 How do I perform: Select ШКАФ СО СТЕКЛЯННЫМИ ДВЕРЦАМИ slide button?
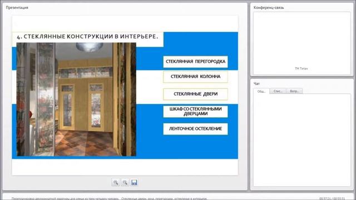coord(195,111)
